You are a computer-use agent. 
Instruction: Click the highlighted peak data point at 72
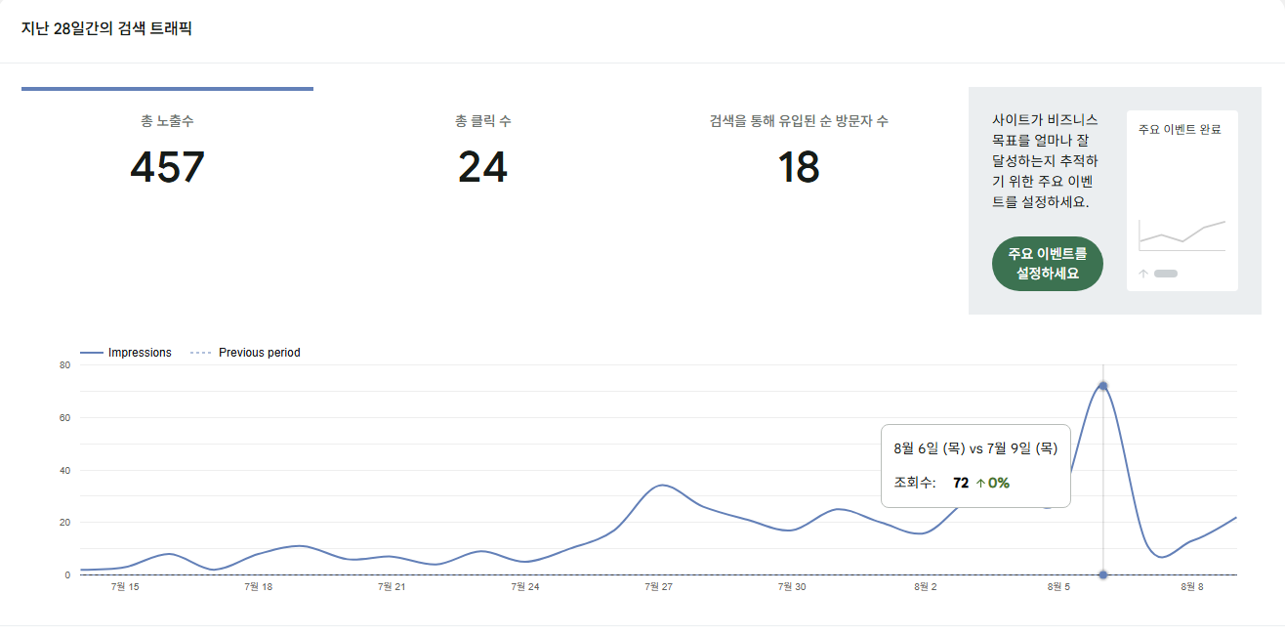[x=1103, y=386]
